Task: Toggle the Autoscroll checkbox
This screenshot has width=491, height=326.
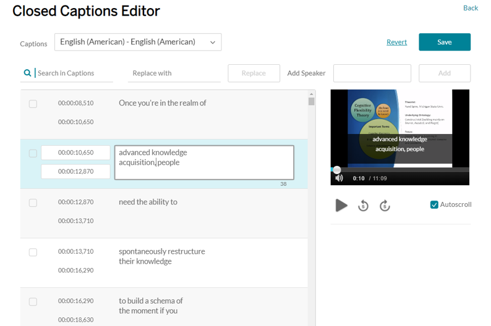Action: (x=434, y=205)
